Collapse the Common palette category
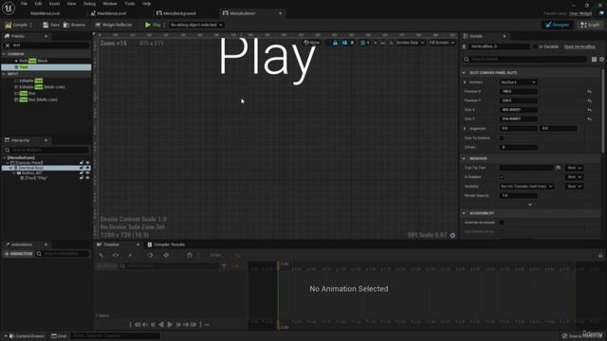The width and height of the screenshot is (607, 341). [4, 54]
